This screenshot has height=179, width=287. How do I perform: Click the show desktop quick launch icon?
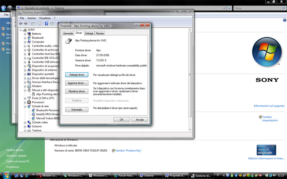pyautogui.click(x=16, y=176)
